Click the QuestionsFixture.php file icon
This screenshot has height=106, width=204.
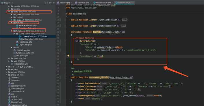17,28
